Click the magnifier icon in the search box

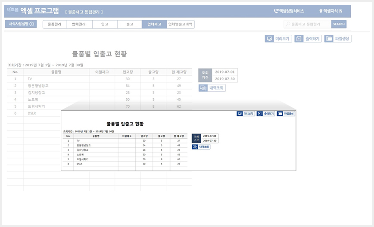[x=288, y=24]
